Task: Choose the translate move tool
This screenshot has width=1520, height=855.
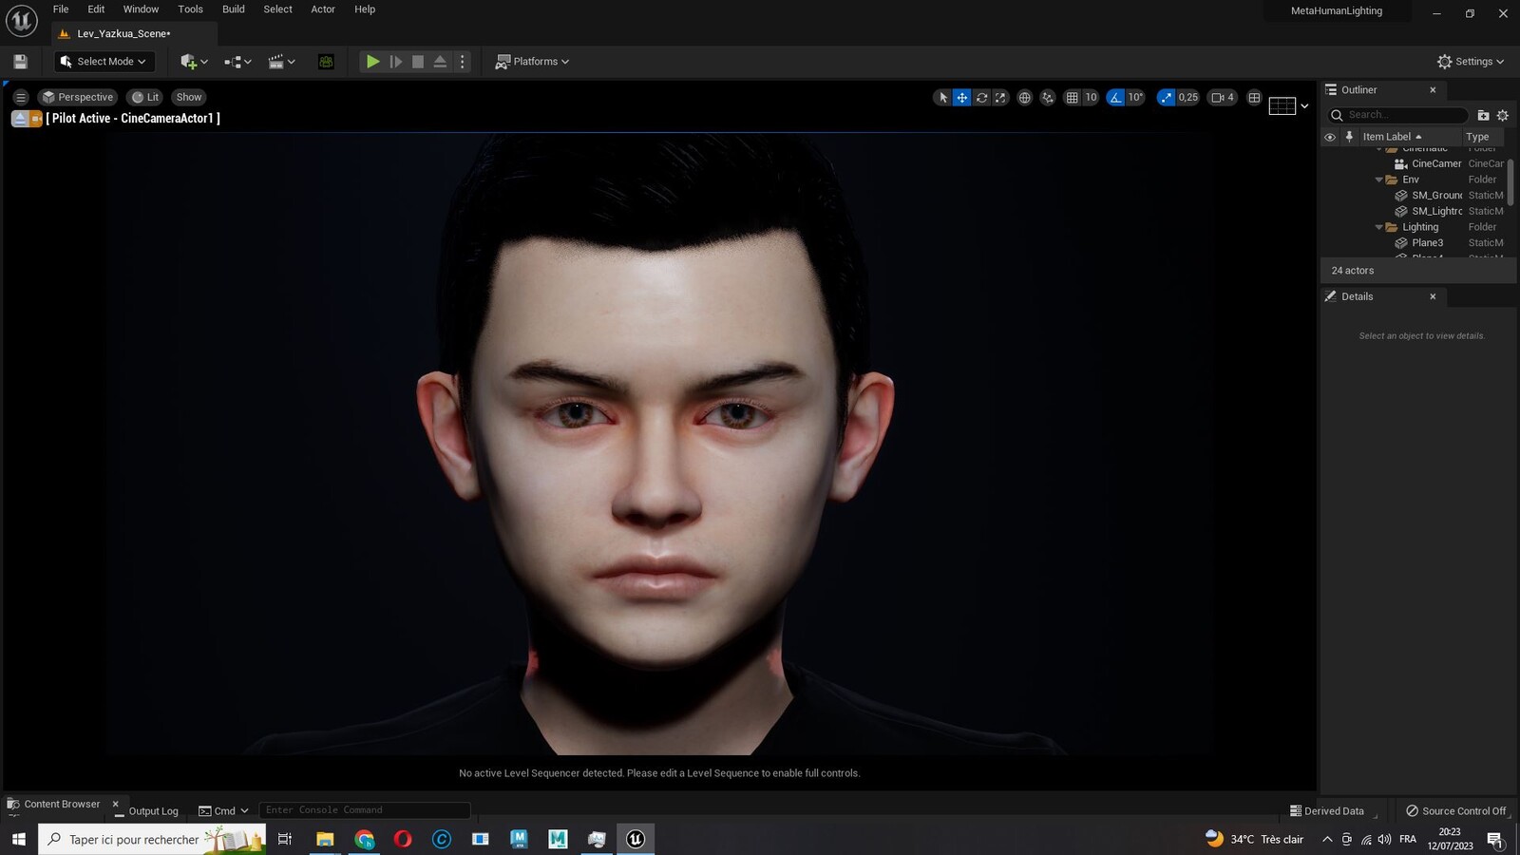Action: tap(962, 97)
